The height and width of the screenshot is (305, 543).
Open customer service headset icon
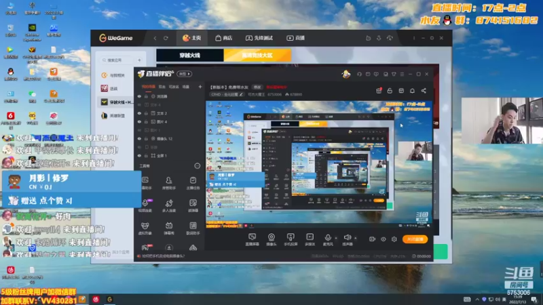359,74
